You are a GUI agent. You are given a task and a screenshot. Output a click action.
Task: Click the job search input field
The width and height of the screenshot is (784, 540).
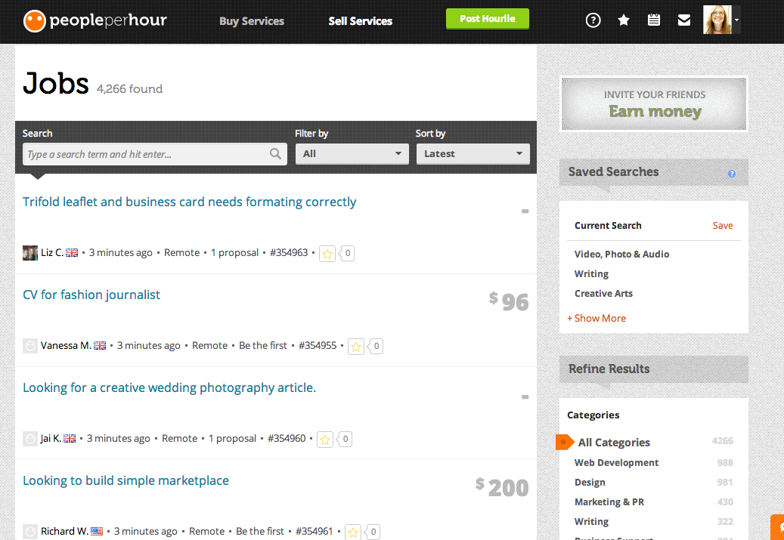point(155,154)
